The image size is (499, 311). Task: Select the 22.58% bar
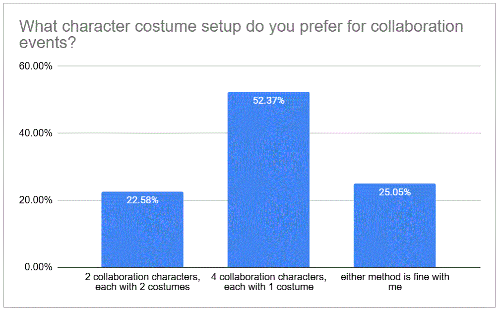coord(142,229)
